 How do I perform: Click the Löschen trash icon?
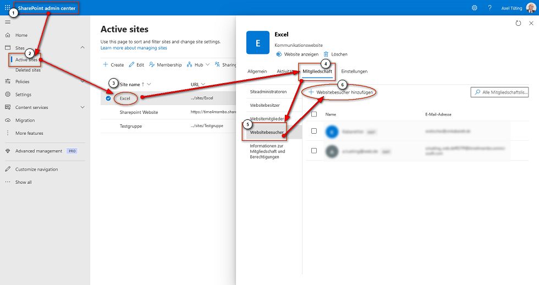tap(326, 54)
